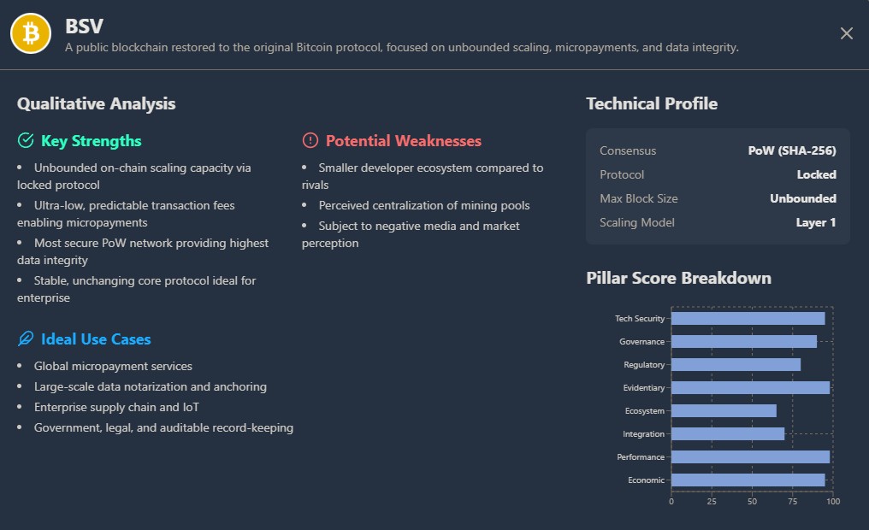The height and width of the screenshot is (530, 869).
Task: Select the Regulatory score bar
Action: (736, 365)
